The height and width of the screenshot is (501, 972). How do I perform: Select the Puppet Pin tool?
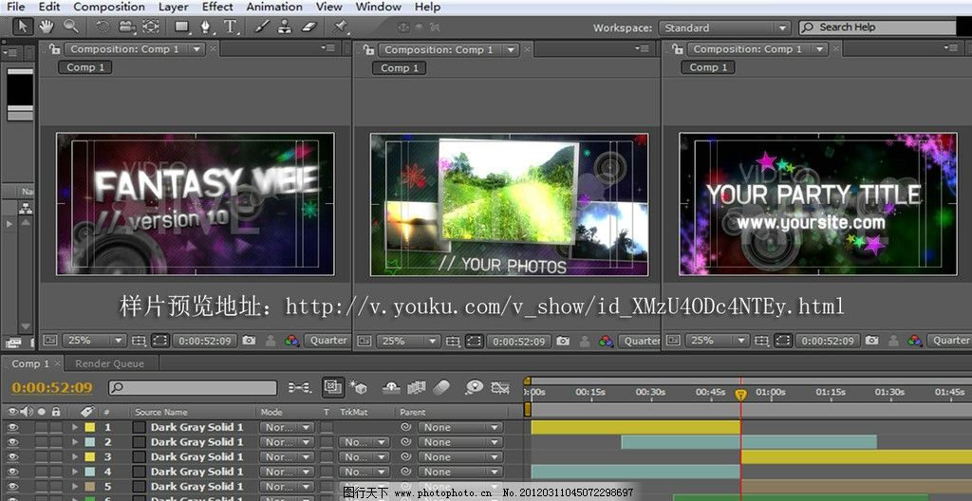click(x=341, y=27)
